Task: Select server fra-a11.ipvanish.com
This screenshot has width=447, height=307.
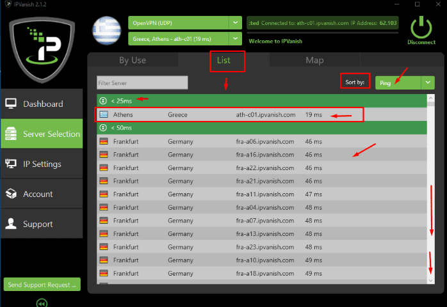Action: [262, 194]
